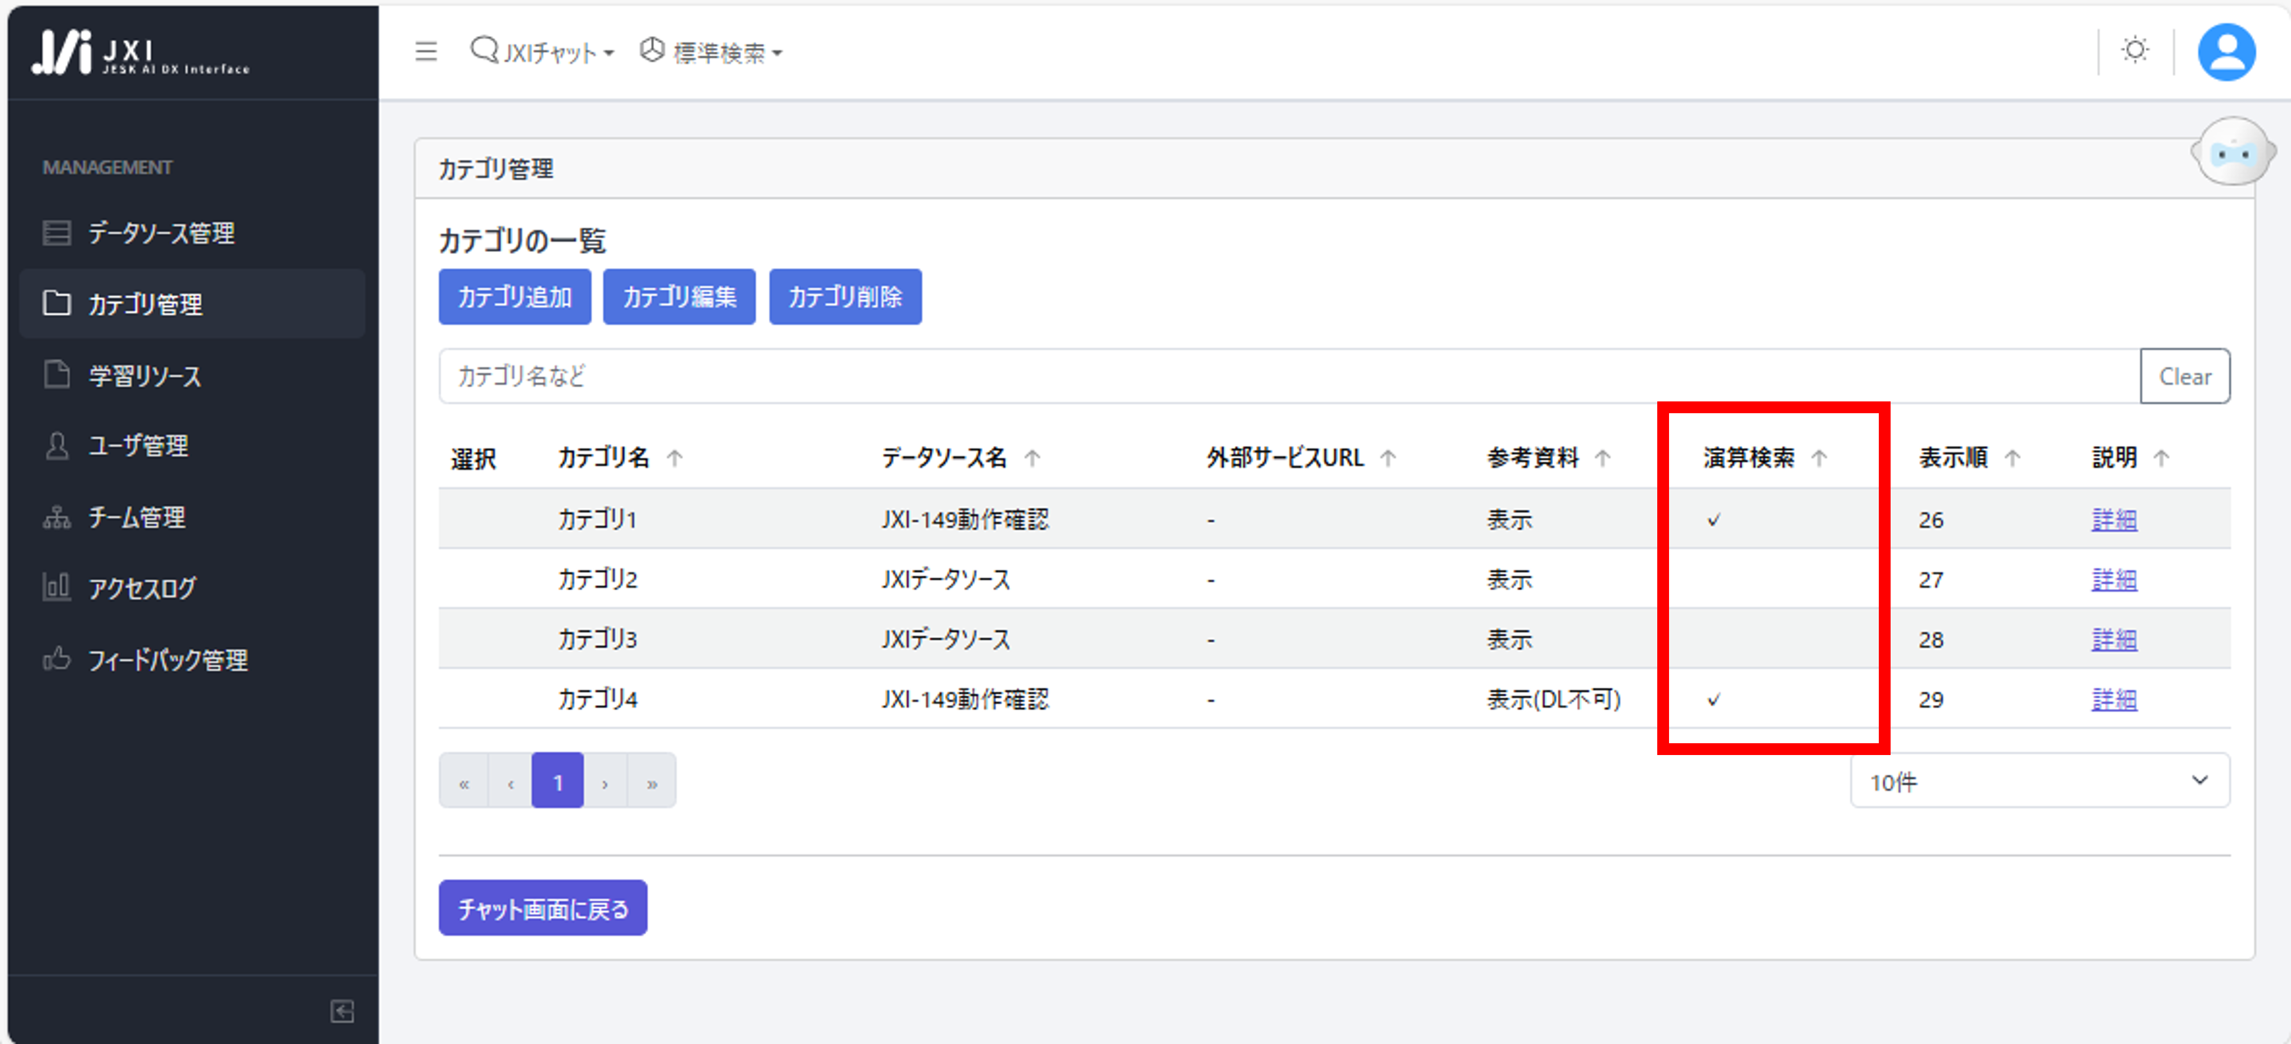Select the チーム管理 hierarchy icon

coord(57,518)
